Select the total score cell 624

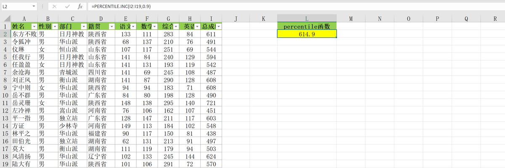tap(211, 156)
